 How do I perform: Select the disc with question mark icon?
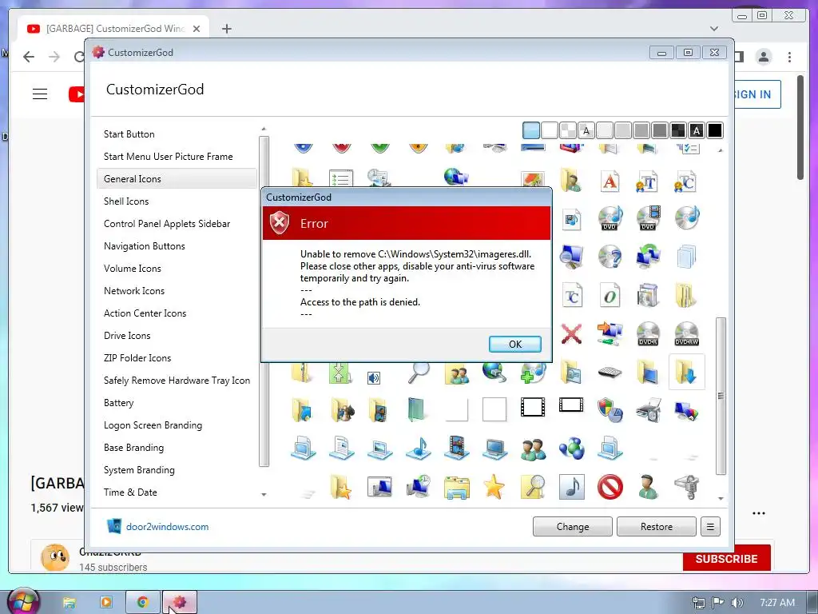(610, 257)
